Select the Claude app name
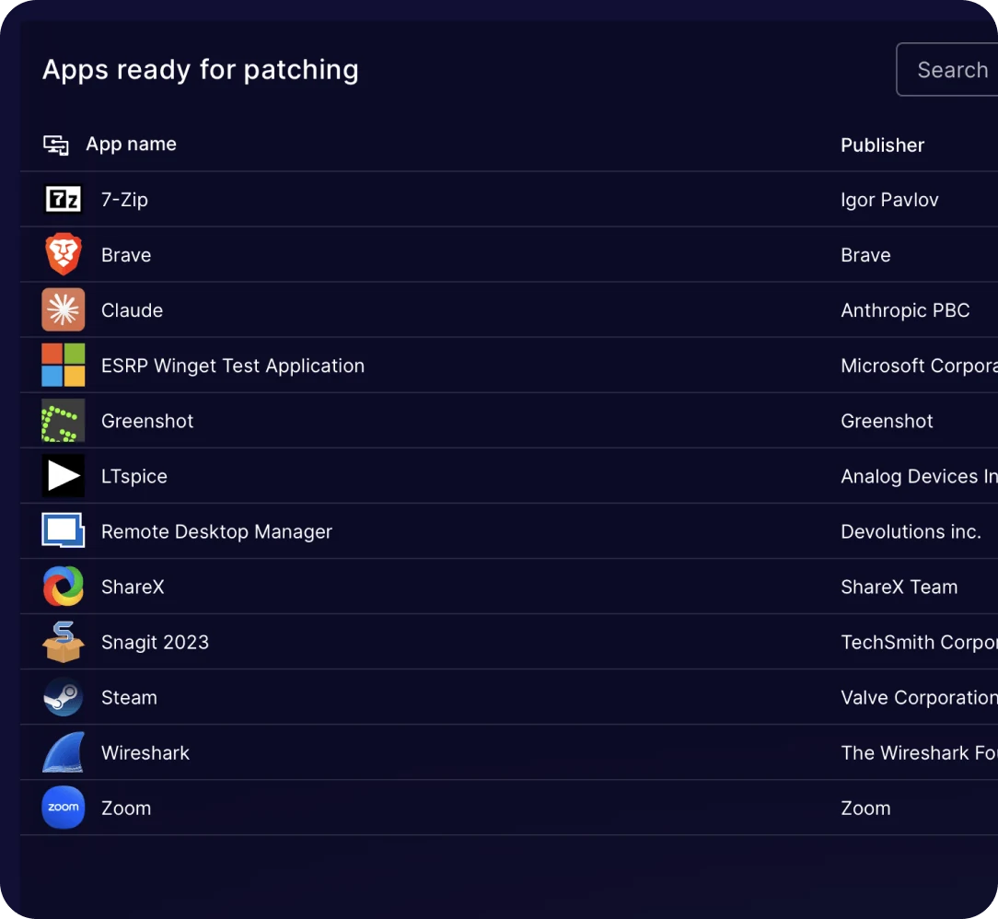998x919 pixels. click(132, 310)
